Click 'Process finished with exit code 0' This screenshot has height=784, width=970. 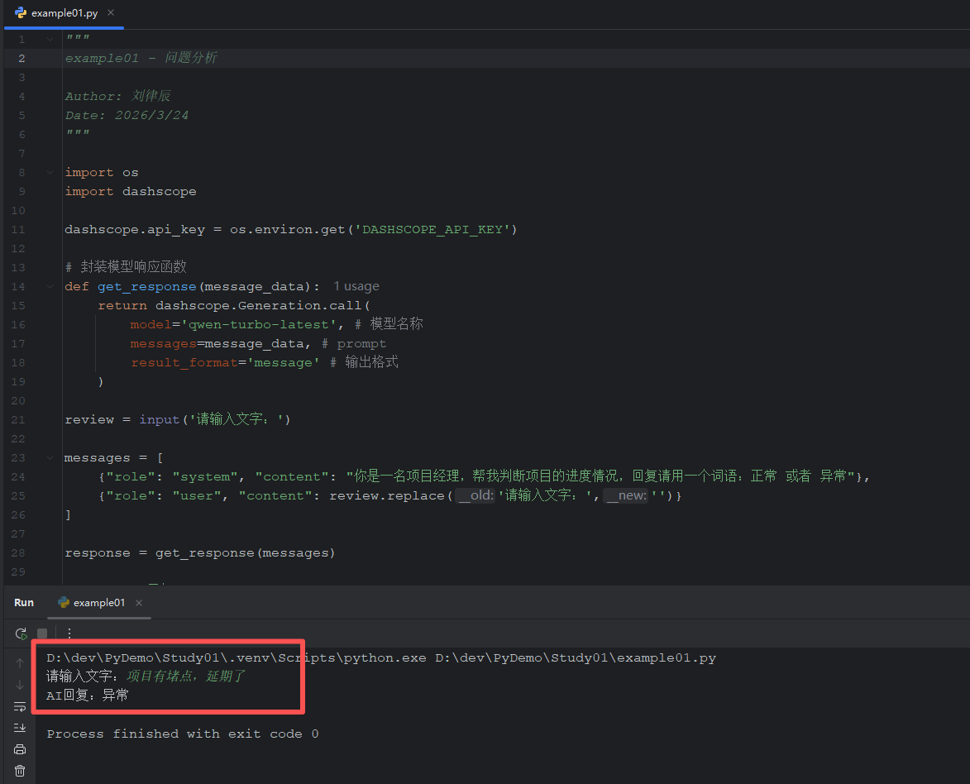pyautogui.click(x=183, y=734)
